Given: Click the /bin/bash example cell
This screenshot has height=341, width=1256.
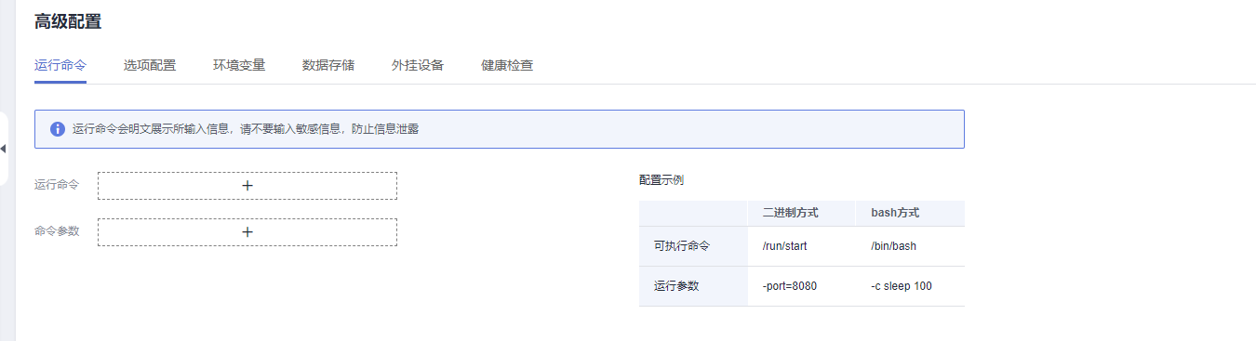Looking at the screenshot, I should tap(893, 246).
